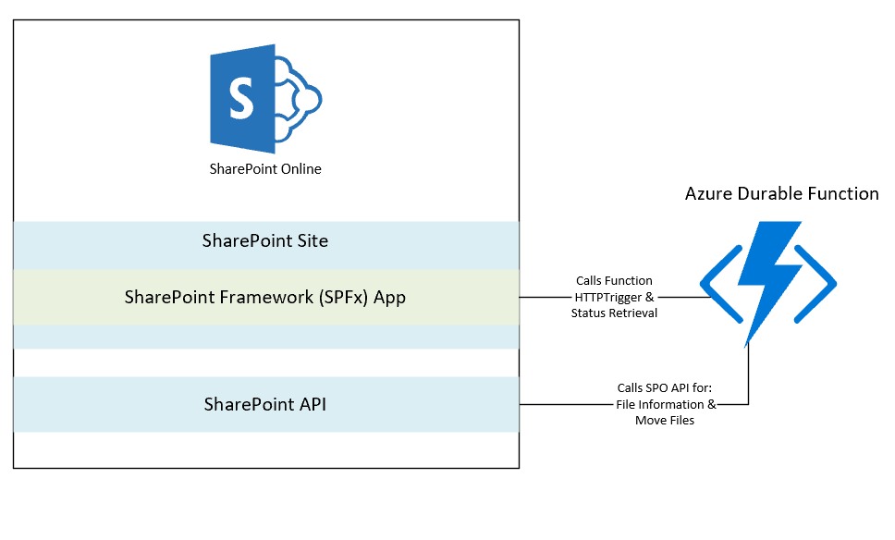Image resolution: width=895 pixels, height=540 pixels.
Task: Select the 'Calls Function HTTPTrigger & Status Retrieval' label
Action: 614,297
